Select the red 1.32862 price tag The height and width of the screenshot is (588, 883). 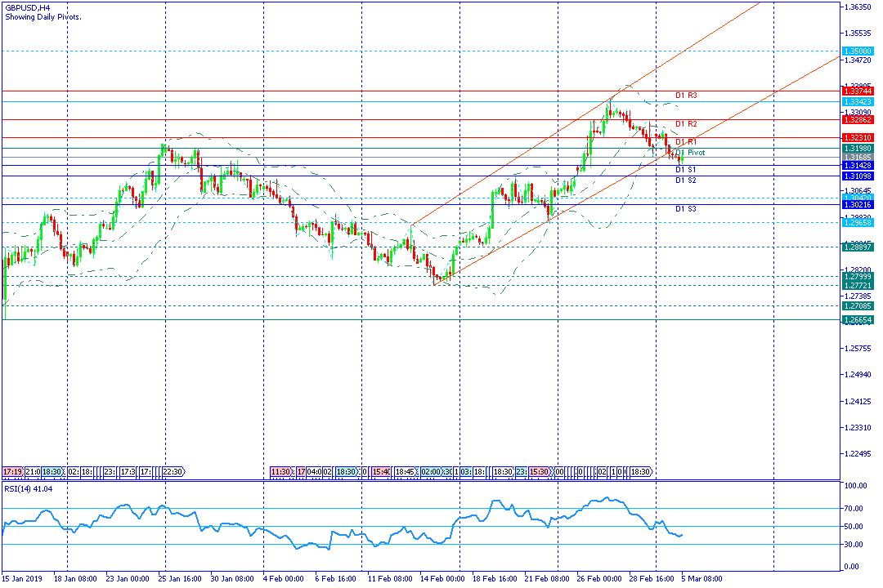858,120
